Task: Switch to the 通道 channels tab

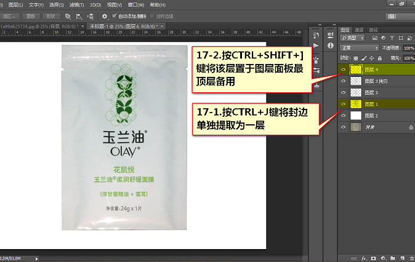Action: point(359,30)
